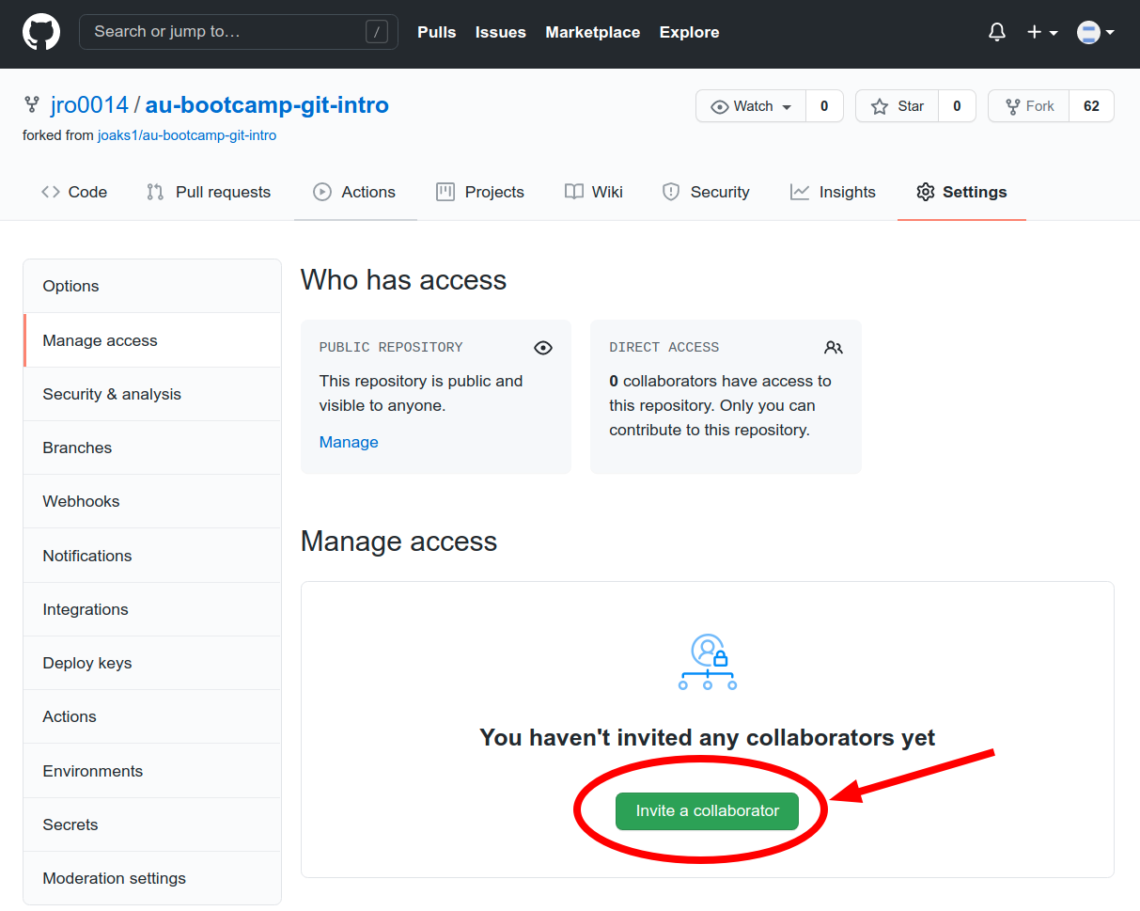Click the collaborator lock illustration icon
Viewport: 1140px width, 911px height.
[x=708, y=663]
